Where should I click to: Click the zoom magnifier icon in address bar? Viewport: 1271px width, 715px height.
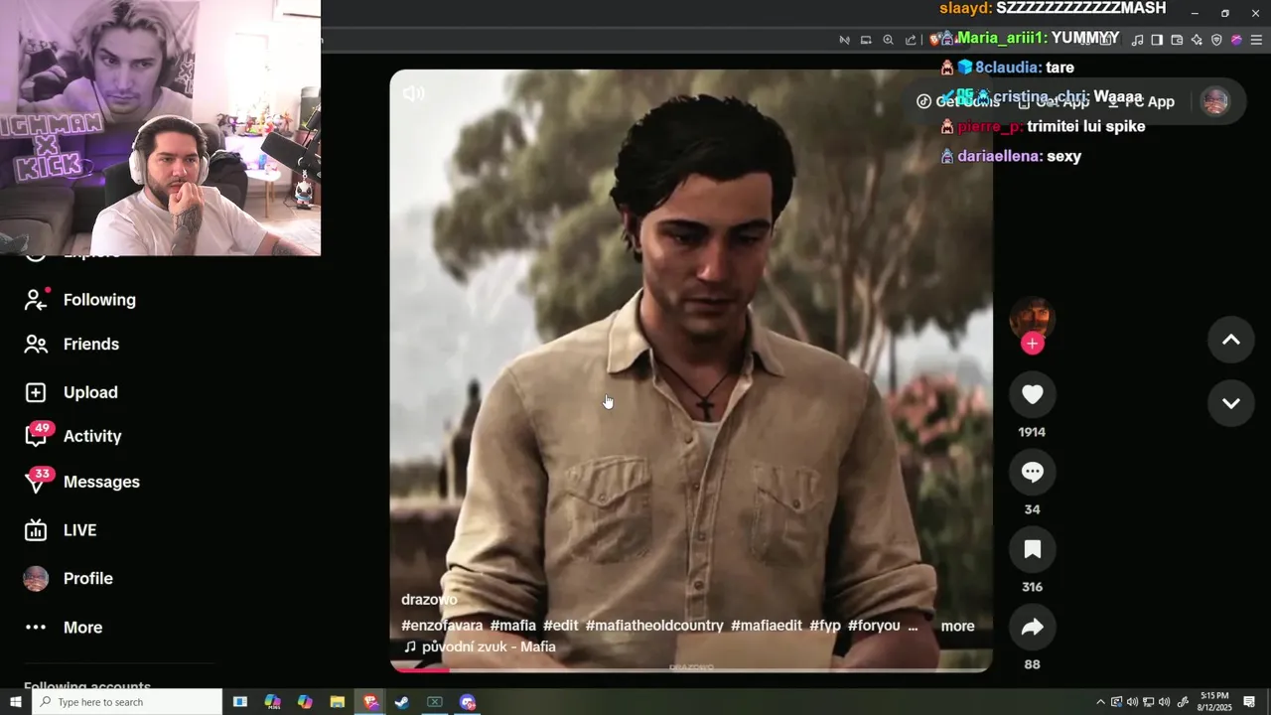[888, 40]
